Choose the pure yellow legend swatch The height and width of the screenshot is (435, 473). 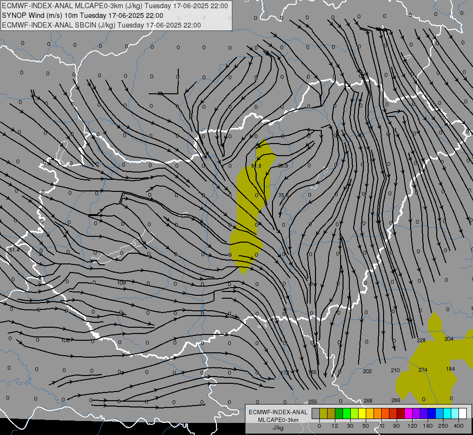click(x=362, y=413)
